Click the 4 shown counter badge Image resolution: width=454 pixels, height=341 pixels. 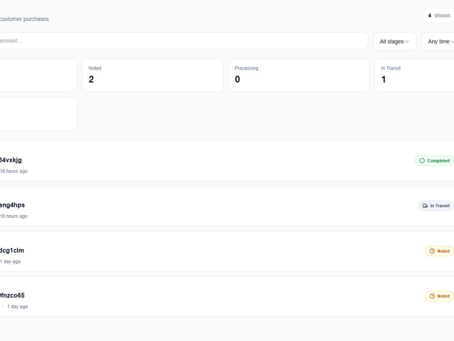439,15
